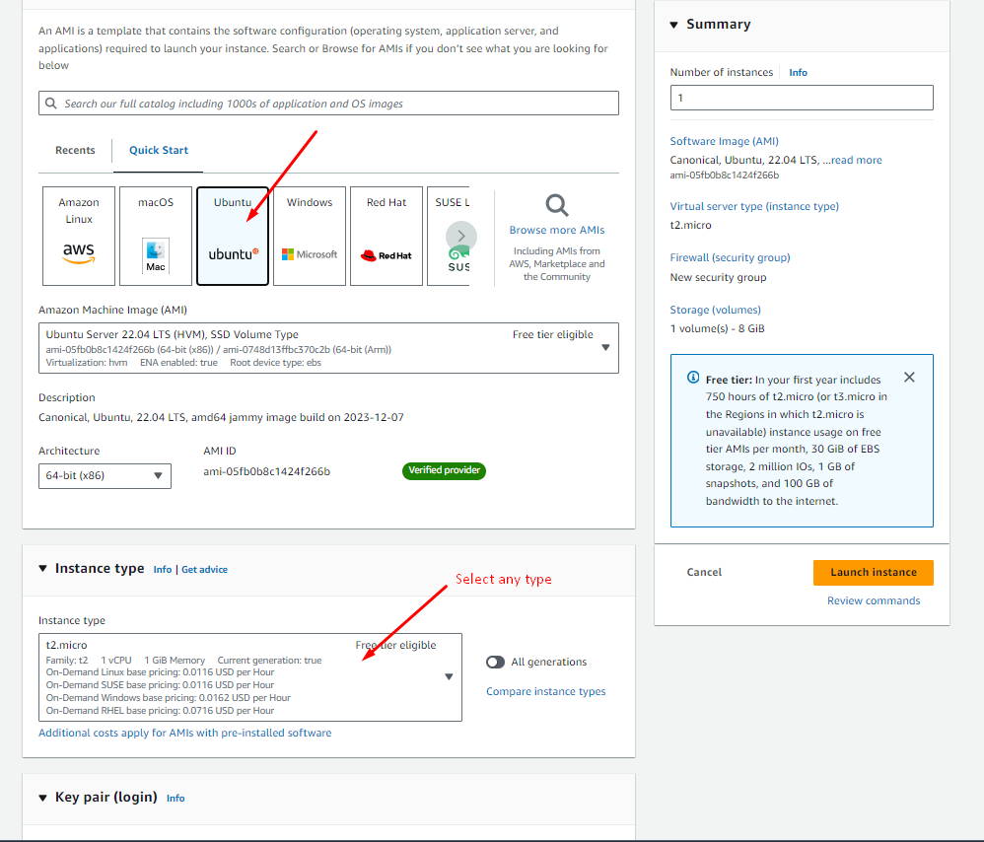This screenshot has width=984, height=842.
Task: Click Info link next to Key pair
Action: [x=176, y=798]
